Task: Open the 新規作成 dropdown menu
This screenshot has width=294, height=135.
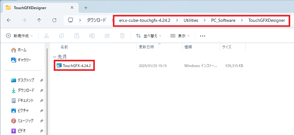Action: click(x=20, y=36)
